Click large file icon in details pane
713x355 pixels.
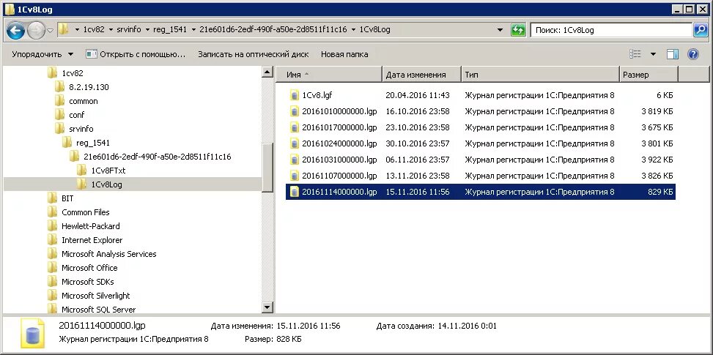click(x=32, y=333)
